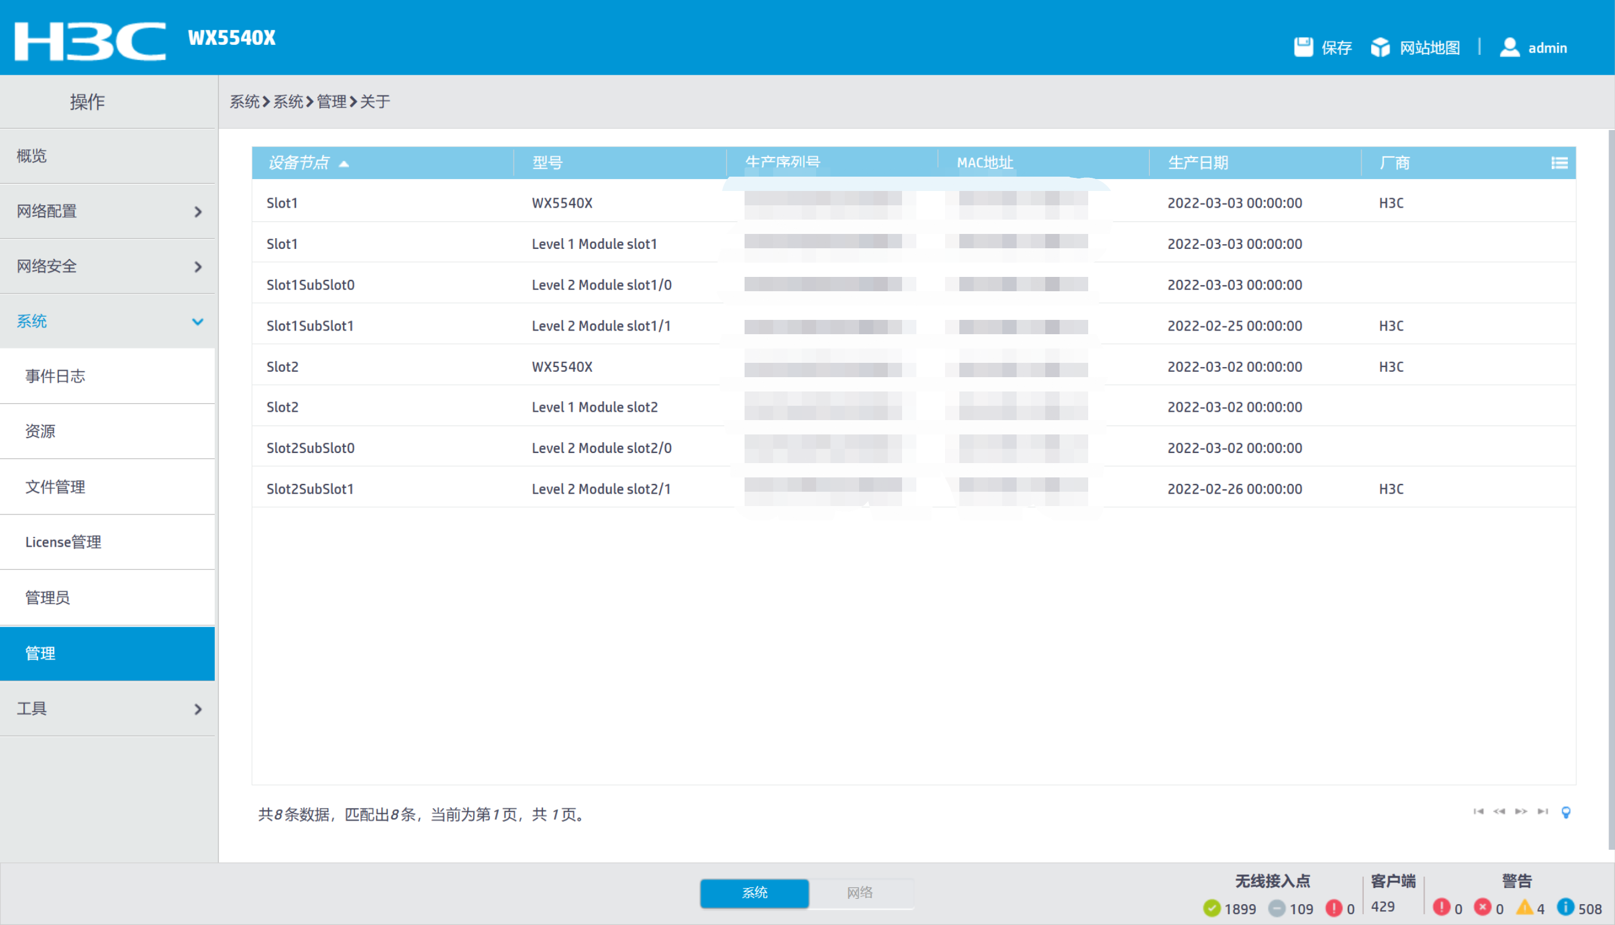Click the blue lightbulb hint icon
Viewport: 1615px width, 925px height.
pyautogui.click(x=1565, y=812)
